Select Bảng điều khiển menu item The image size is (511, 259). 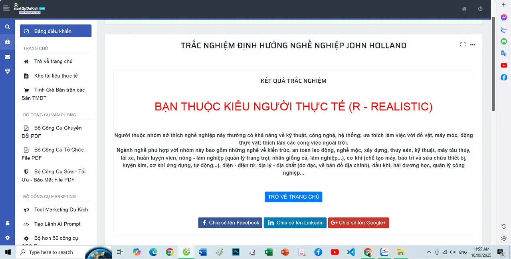coord(56,31)
